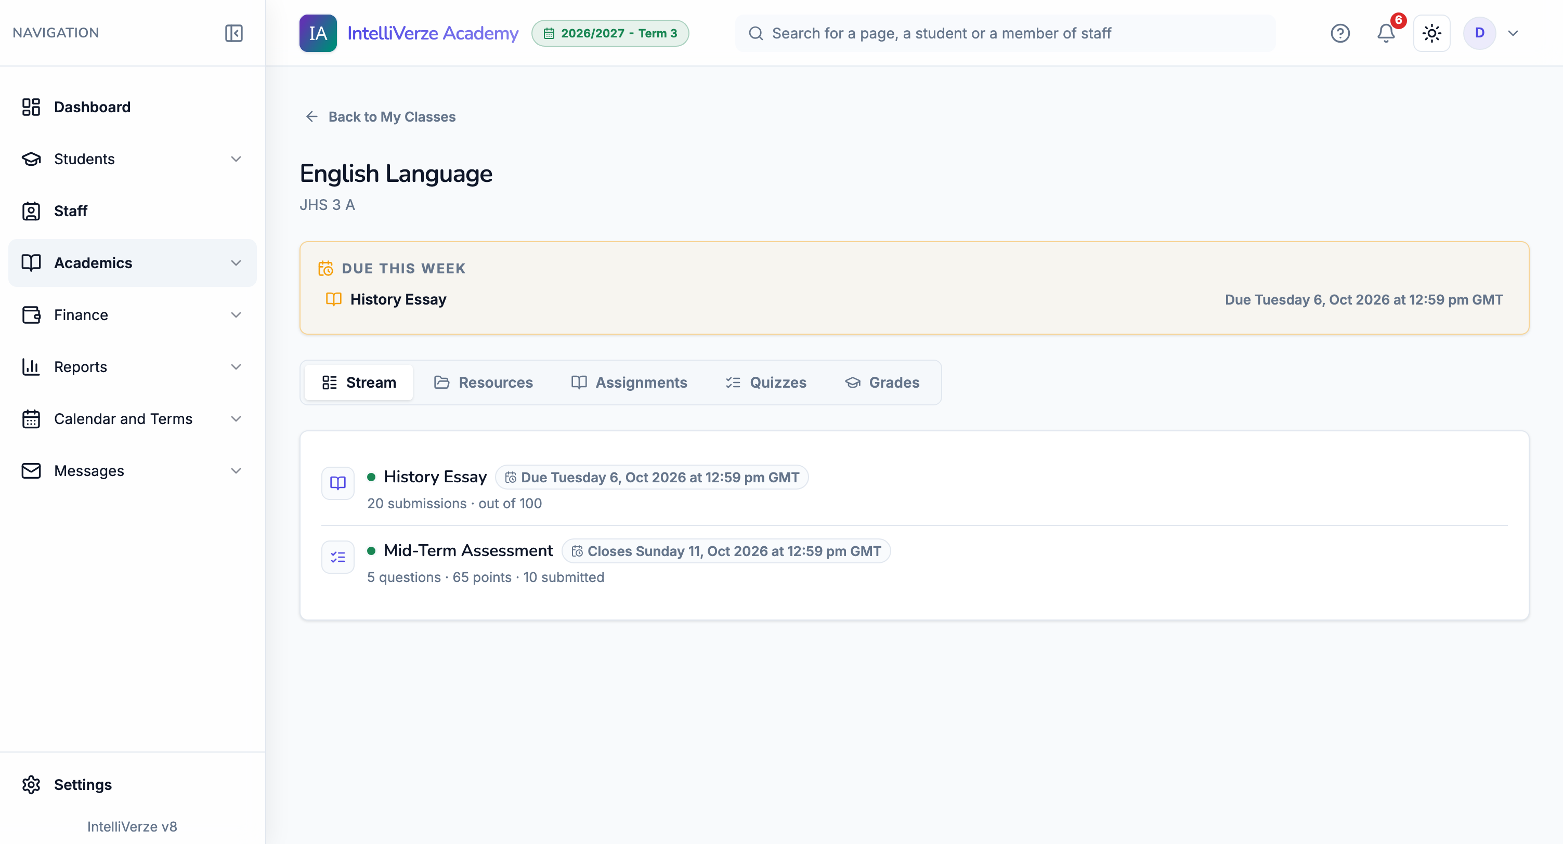1563x844 pixels.
Task: Expand the Reports menu chevron
Action: (236, 367)
